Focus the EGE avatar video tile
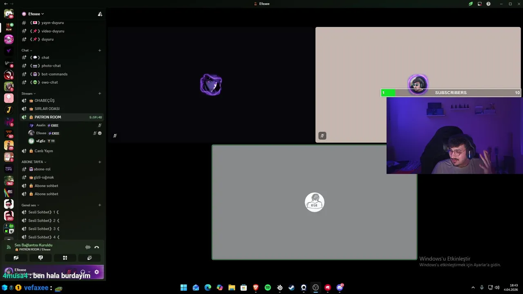The image size is (523, 294). 314,202
